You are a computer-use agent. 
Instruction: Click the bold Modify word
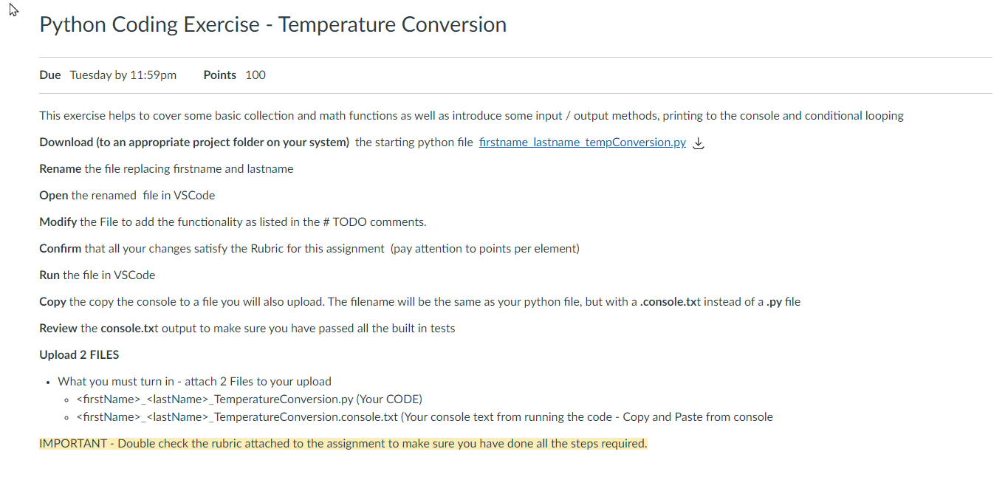click(x=58, y=222)
